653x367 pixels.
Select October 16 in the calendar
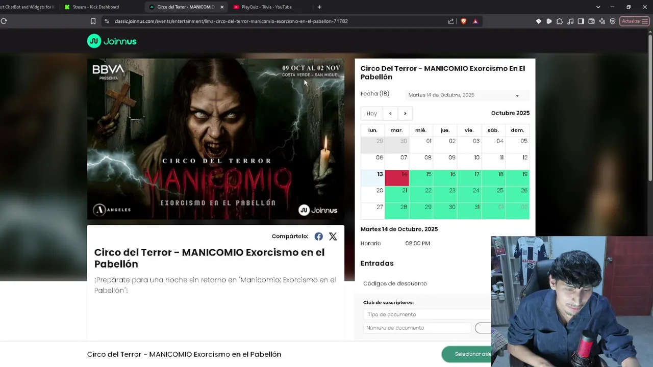point(445,178)
